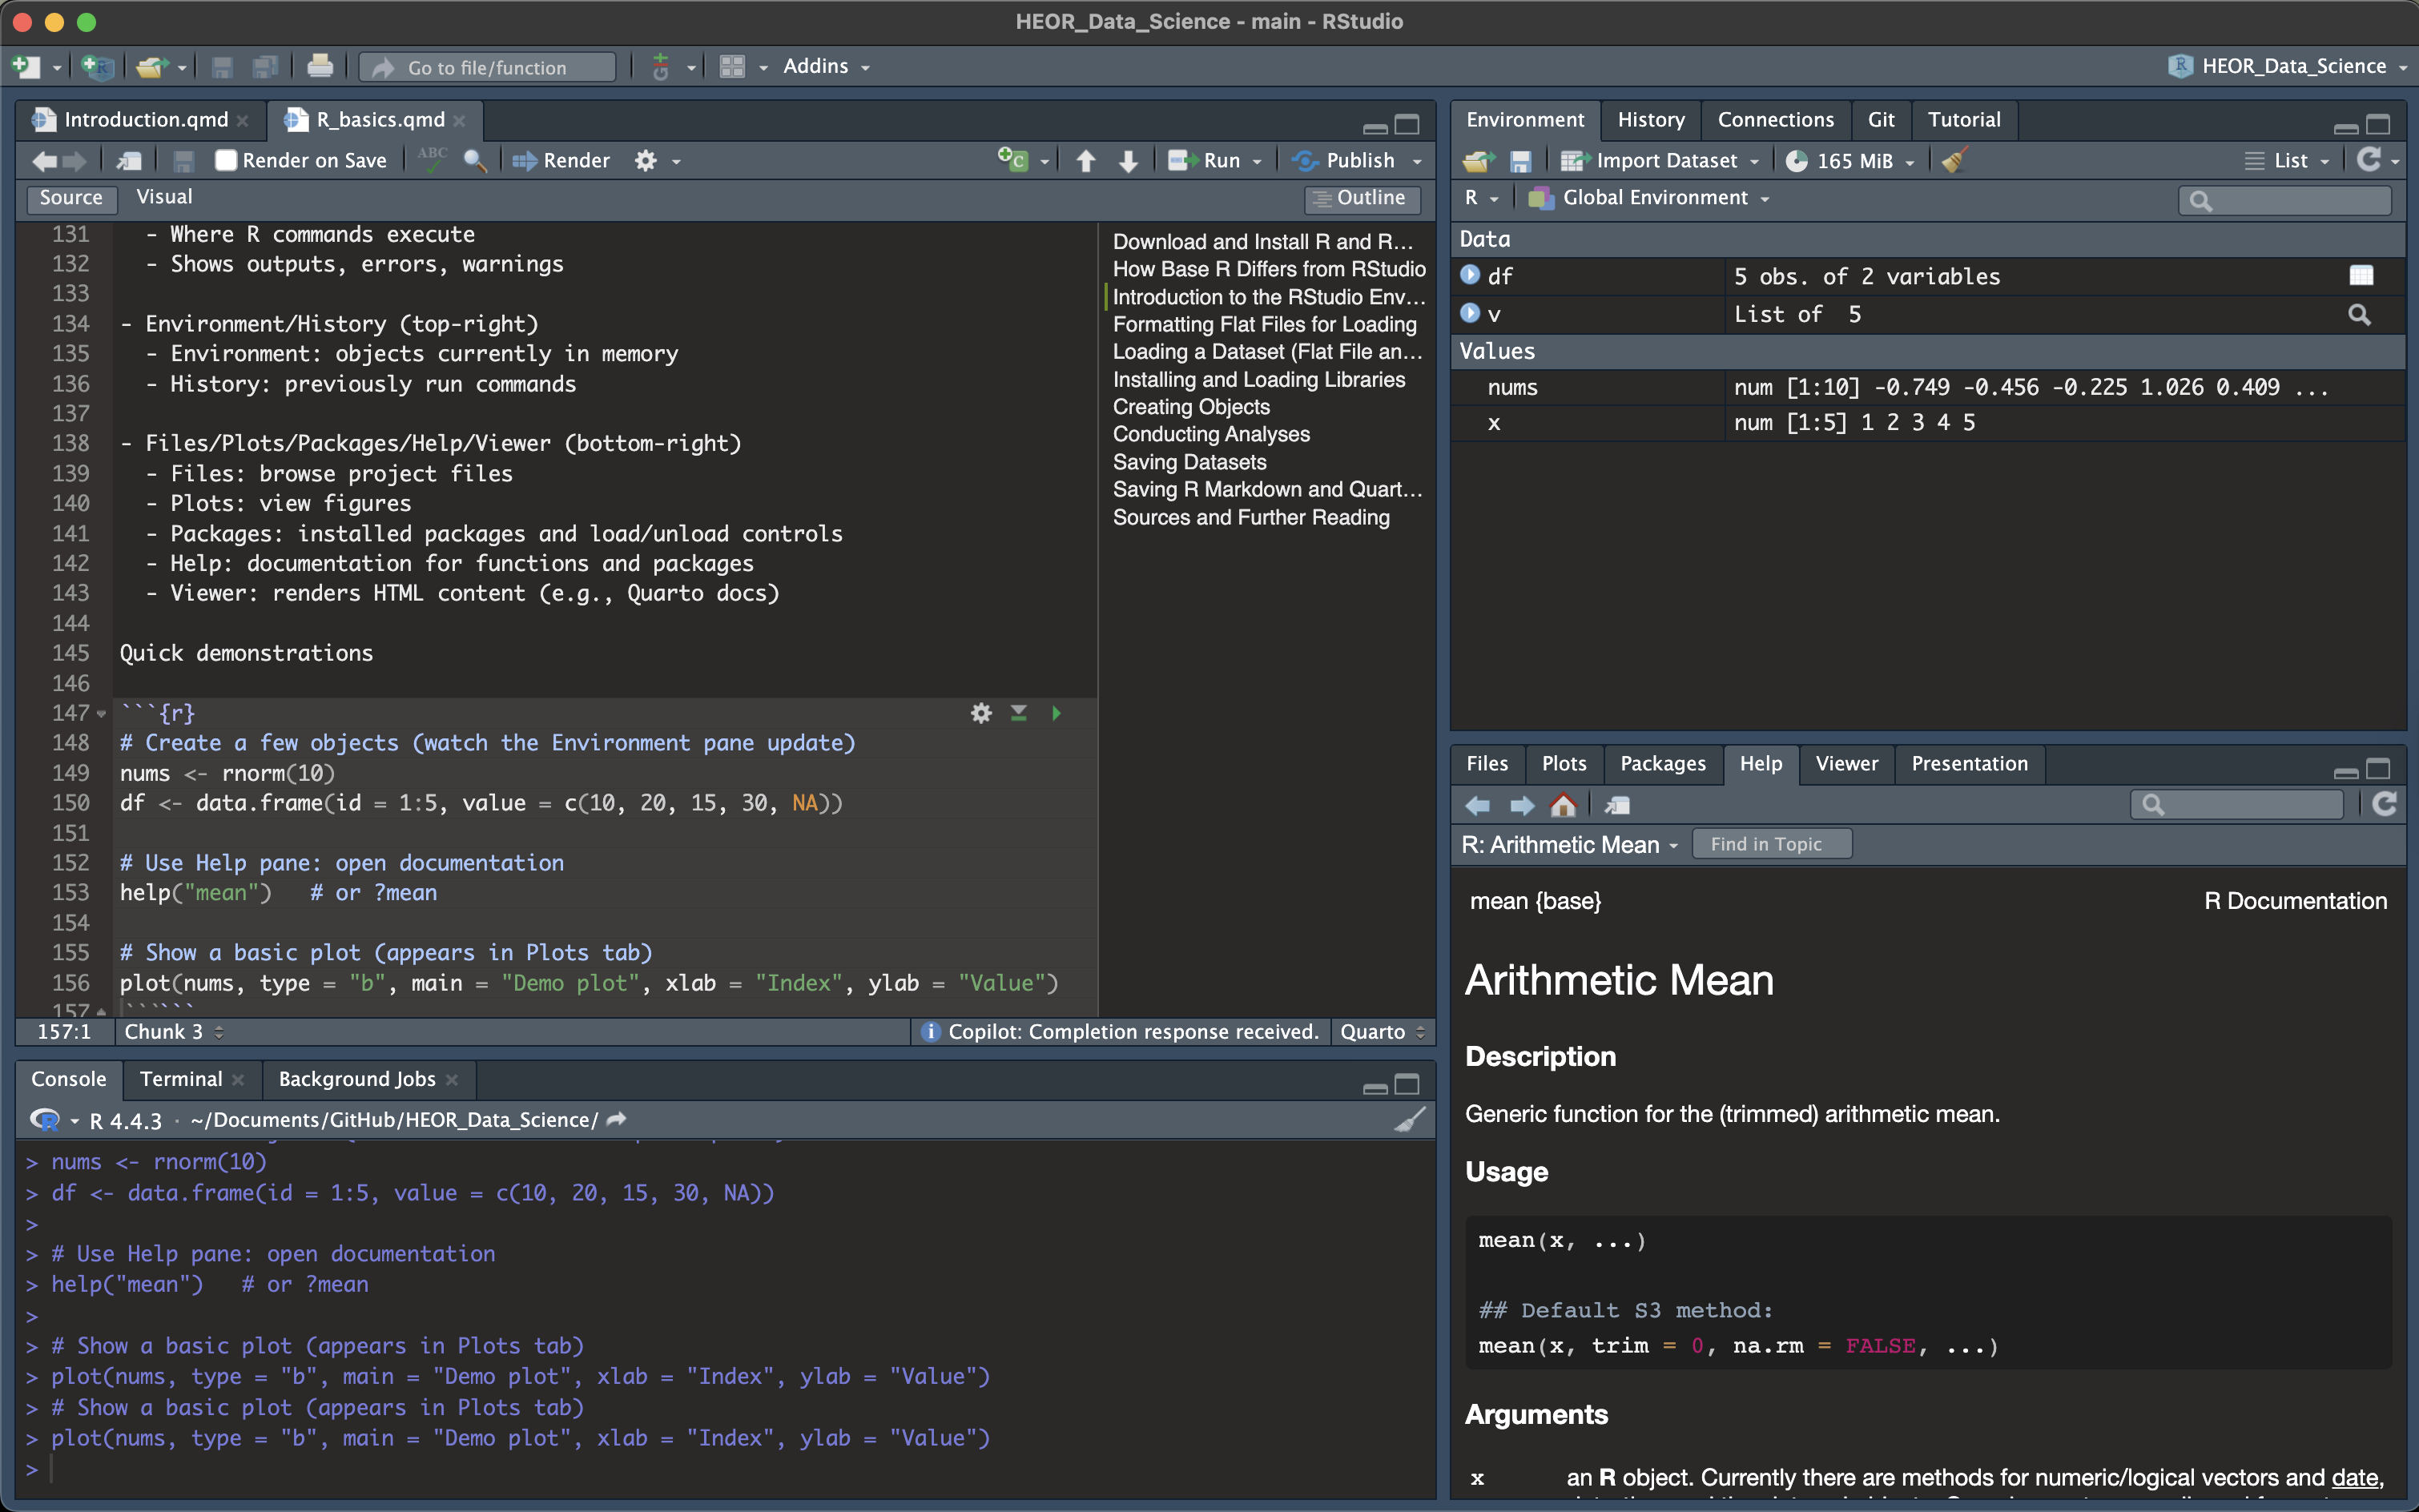Run spell check with the ABC icon
This screenshot has height=1512, width=2419.
[430, 160]
